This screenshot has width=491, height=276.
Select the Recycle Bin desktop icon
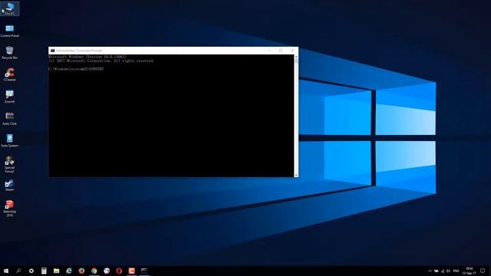9,53
